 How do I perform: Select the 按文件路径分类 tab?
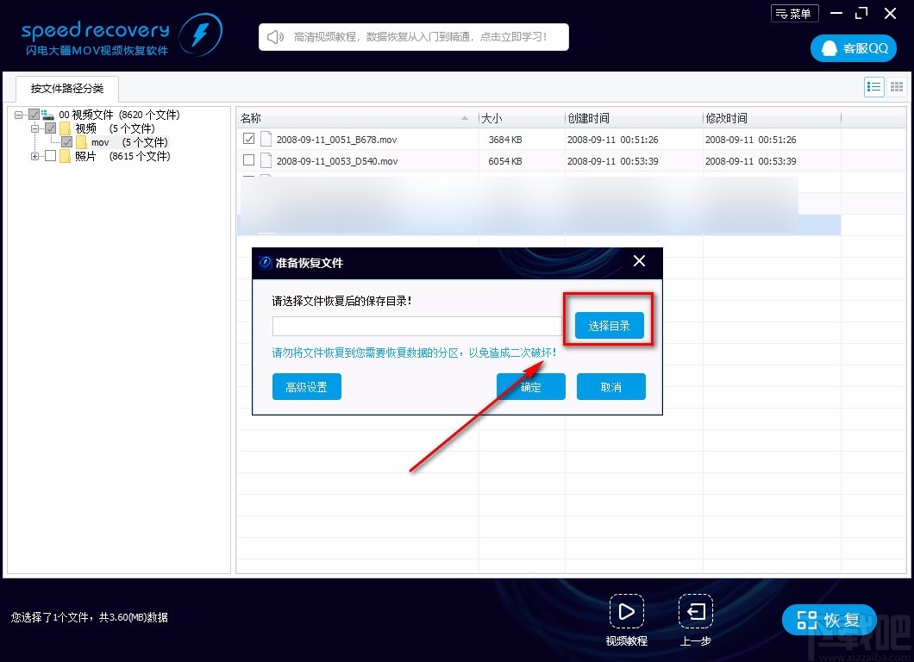pos(66,89)
